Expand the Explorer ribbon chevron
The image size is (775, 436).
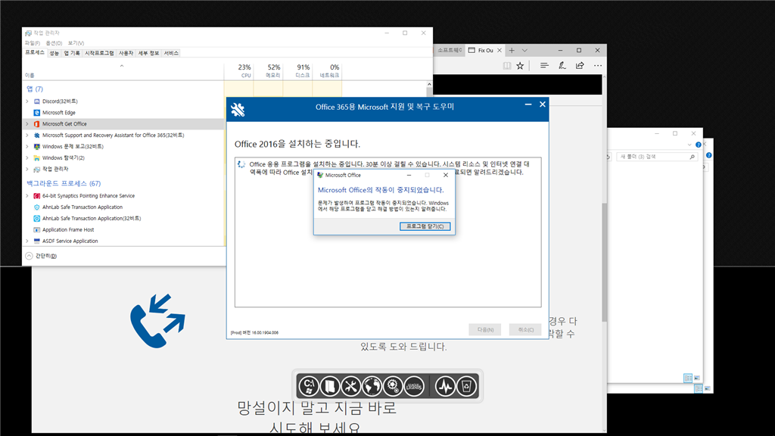pyautogui.click(x=689, y=145)
